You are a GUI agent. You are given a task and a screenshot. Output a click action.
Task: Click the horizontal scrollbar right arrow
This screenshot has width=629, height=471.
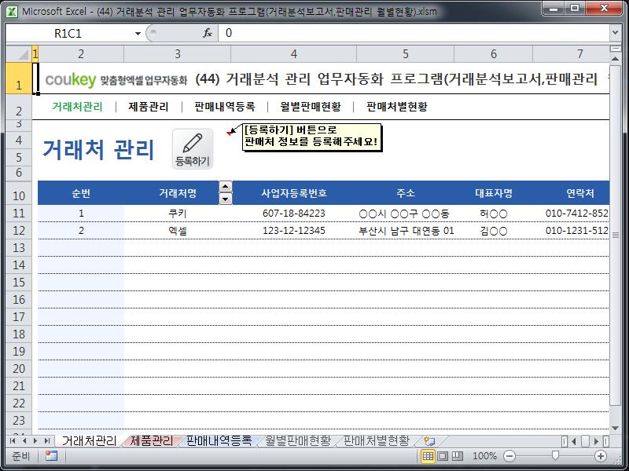coord(597,441)
